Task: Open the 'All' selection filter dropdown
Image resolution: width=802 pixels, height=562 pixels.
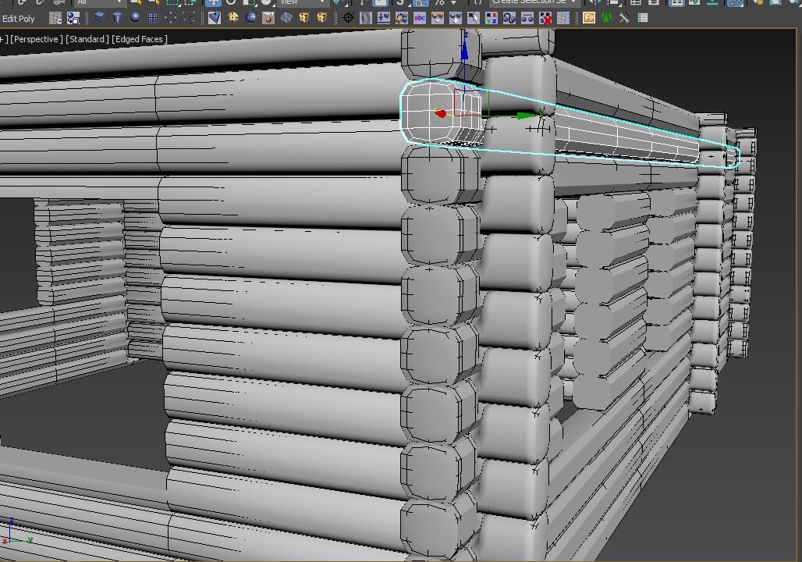Action: click(100, 2)
